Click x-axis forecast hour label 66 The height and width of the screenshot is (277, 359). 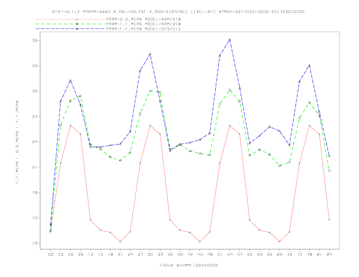coord(270,254)
